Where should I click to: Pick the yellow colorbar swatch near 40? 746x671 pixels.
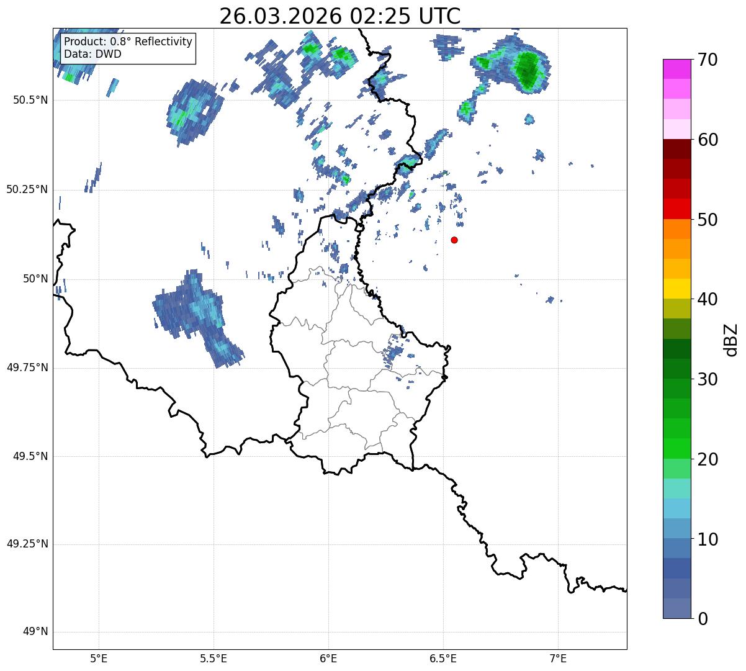click(x=677, y=289)
